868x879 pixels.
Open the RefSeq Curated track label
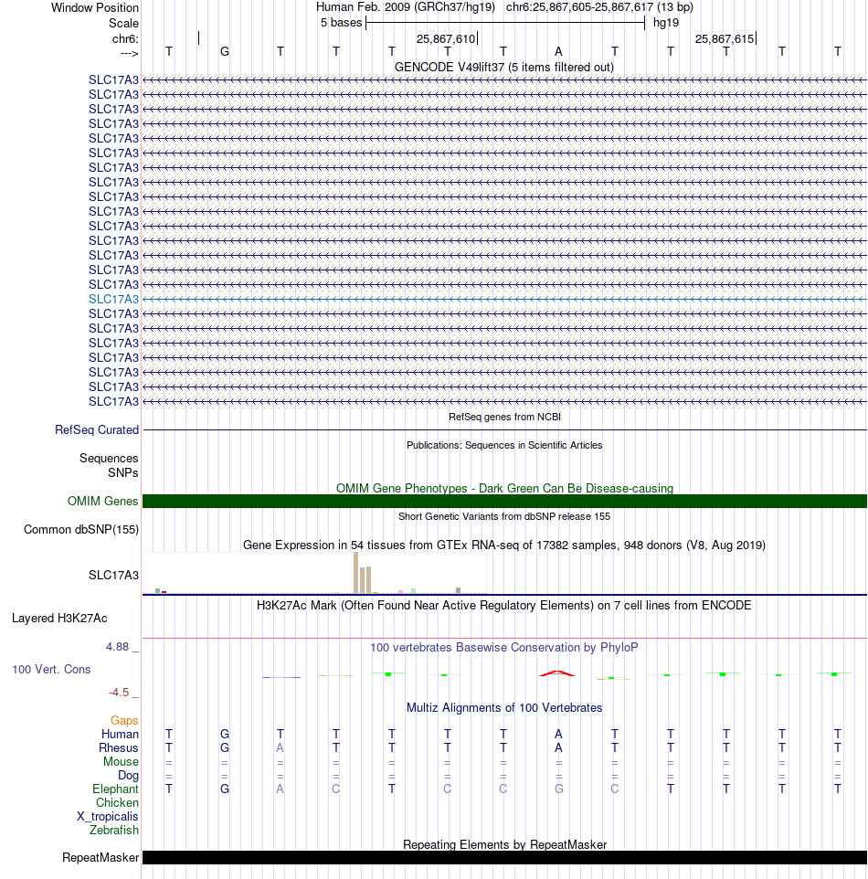[97, 430]
